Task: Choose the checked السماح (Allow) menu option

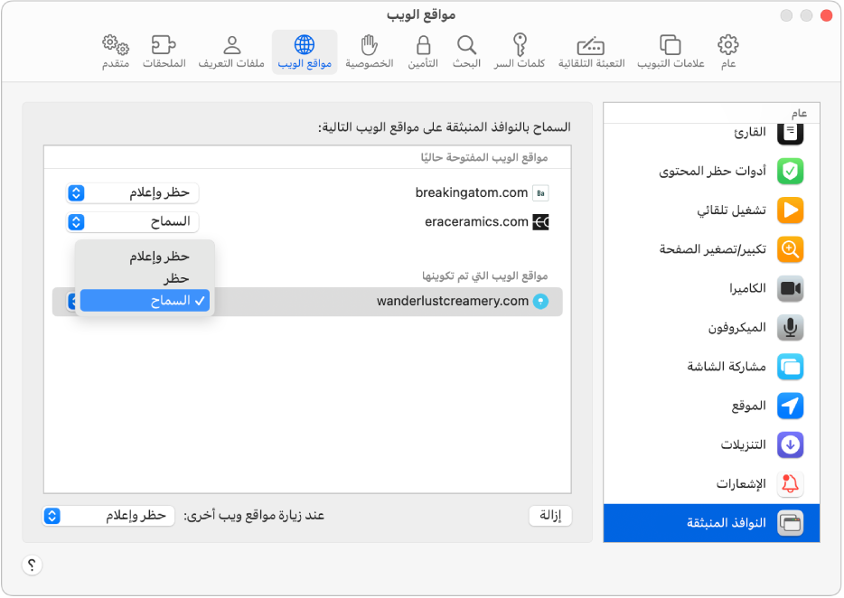Action: tap(145, 301)
